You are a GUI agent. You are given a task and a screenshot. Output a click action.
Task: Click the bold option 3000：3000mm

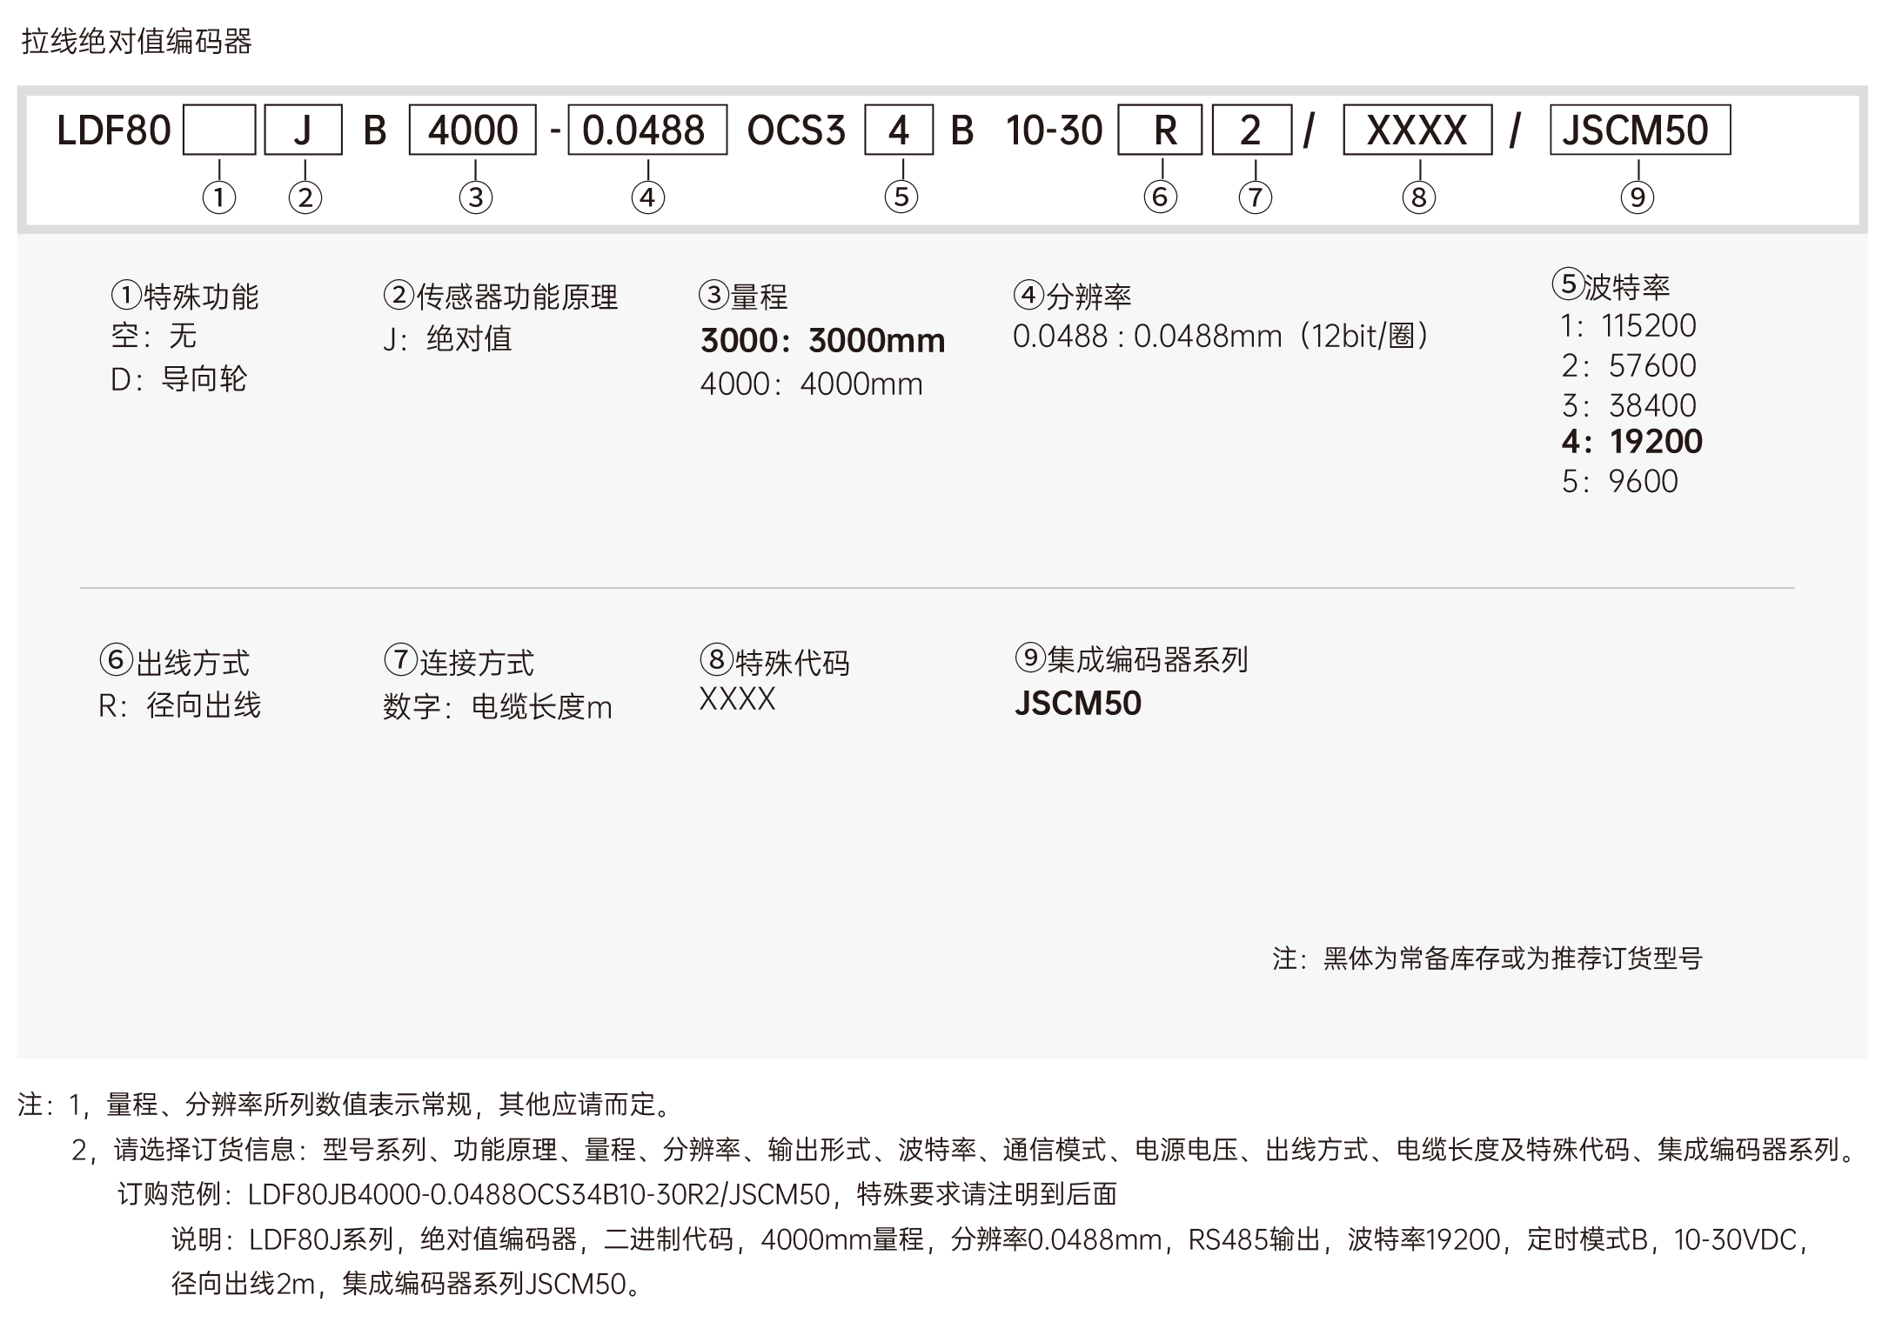[x=823, y=340]
